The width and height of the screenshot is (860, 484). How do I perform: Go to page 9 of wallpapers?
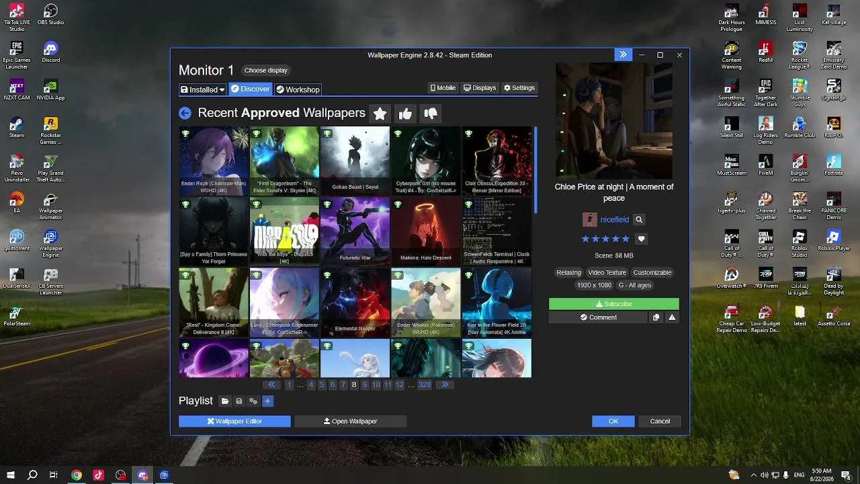click(365, 385)
